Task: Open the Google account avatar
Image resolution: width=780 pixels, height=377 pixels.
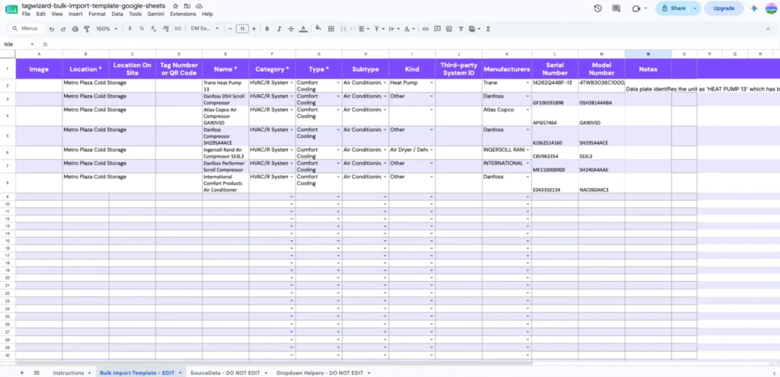Action: point(771,8)
